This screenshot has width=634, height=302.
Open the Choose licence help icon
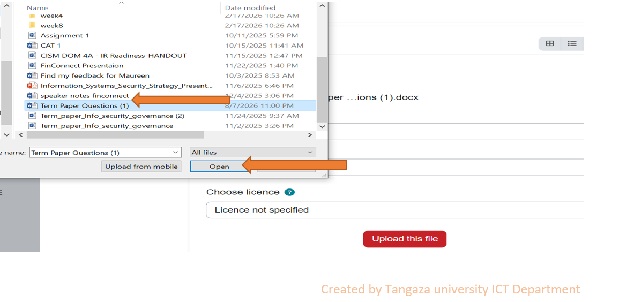point(289,192)
